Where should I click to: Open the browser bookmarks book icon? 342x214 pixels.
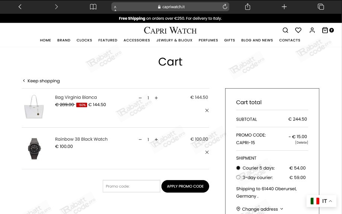(93, 7)
